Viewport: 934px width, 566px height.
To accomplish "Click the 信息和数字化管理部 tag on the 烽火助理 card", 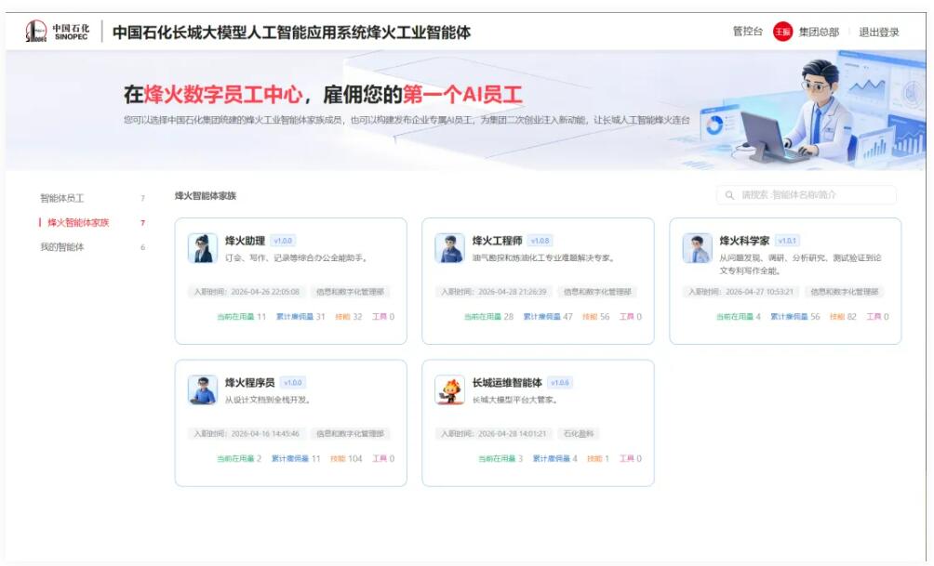I will (x=350, y=292).
